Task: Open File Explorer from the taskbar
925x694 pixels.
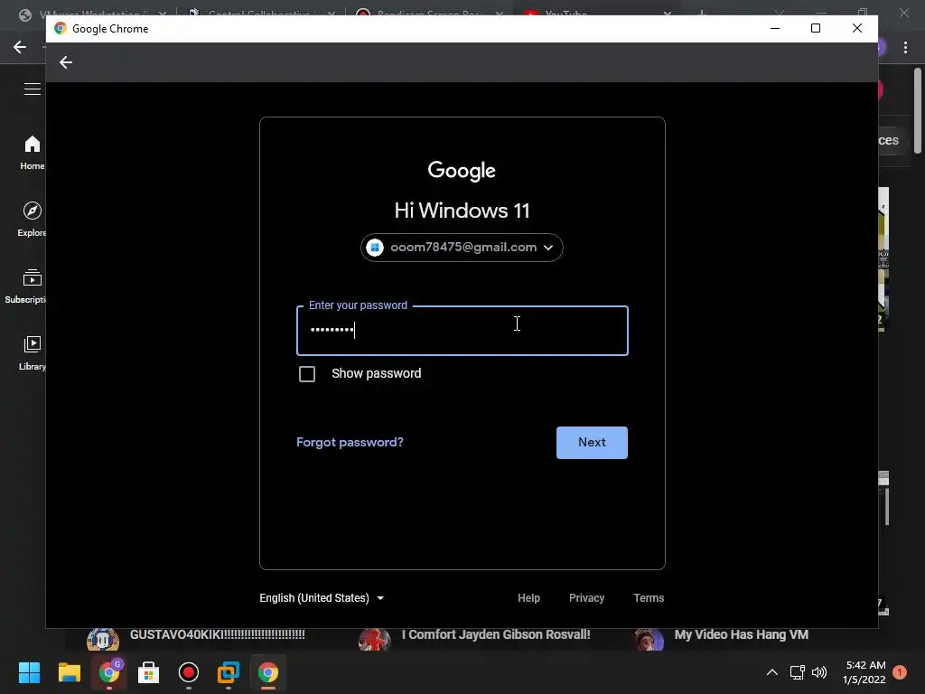Action: tap(69, 672)
